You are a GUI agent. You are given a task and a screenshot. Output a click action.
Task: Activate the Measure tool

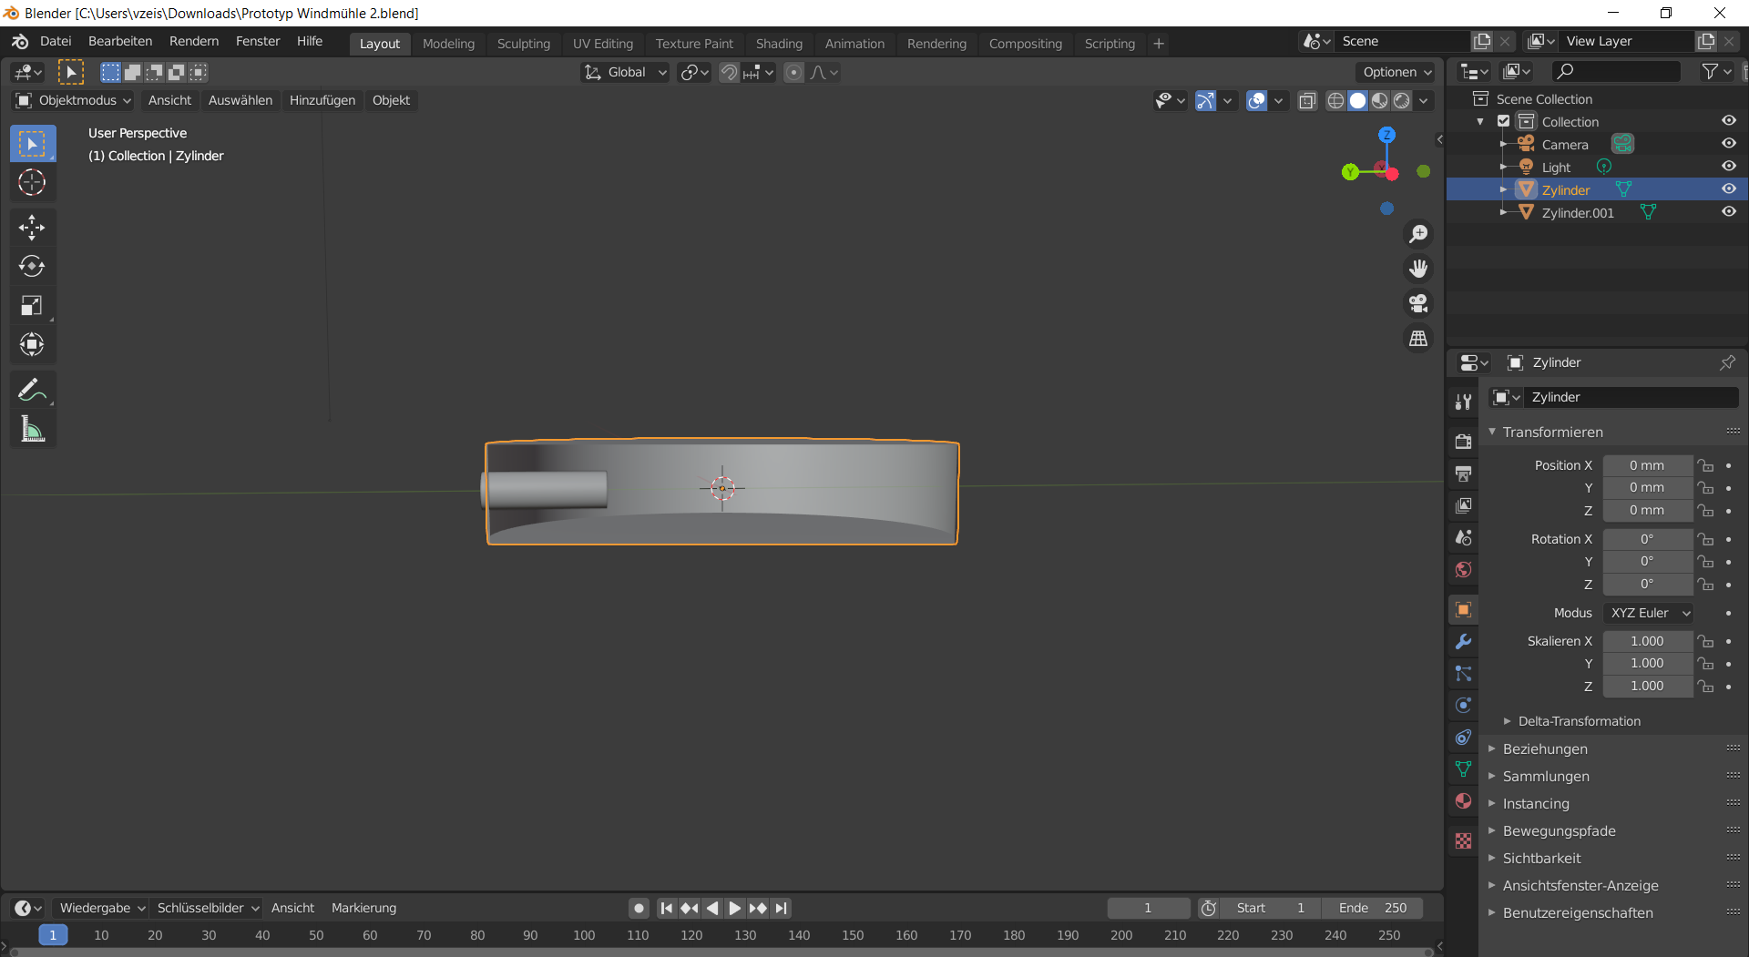(32, 428)
